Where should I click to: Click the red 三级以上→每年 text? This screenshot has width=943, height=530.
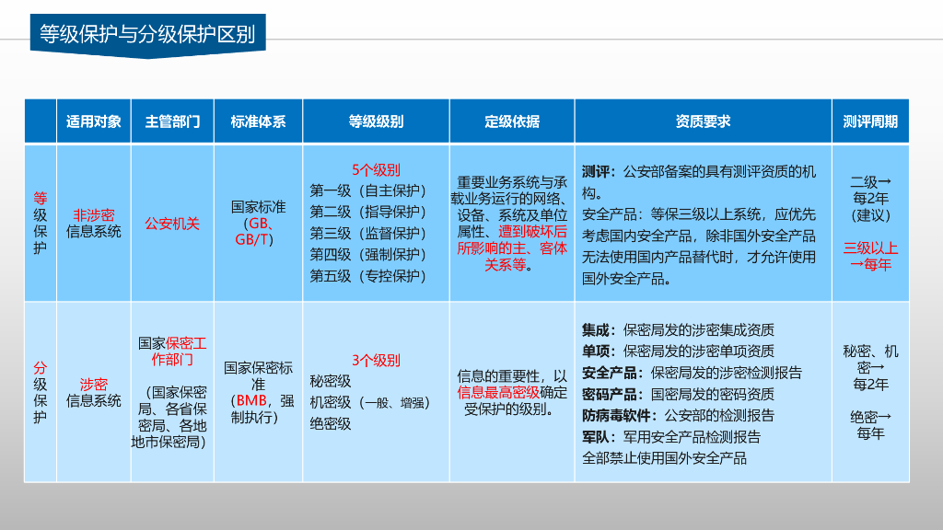coord(870,257)
